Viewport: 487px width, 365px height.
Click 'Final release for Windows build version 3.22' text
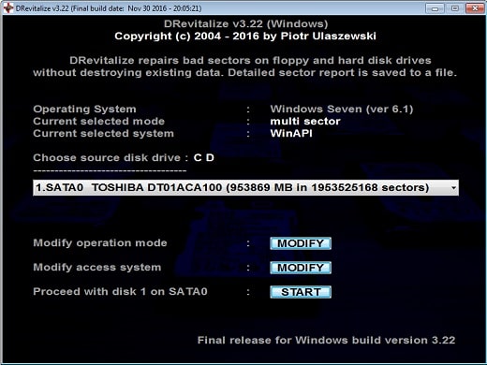point(326,340)
